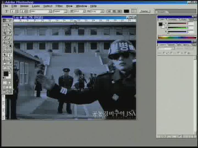Select the Lasso tool
The image size is (198, 148).
tap(5, 29)
